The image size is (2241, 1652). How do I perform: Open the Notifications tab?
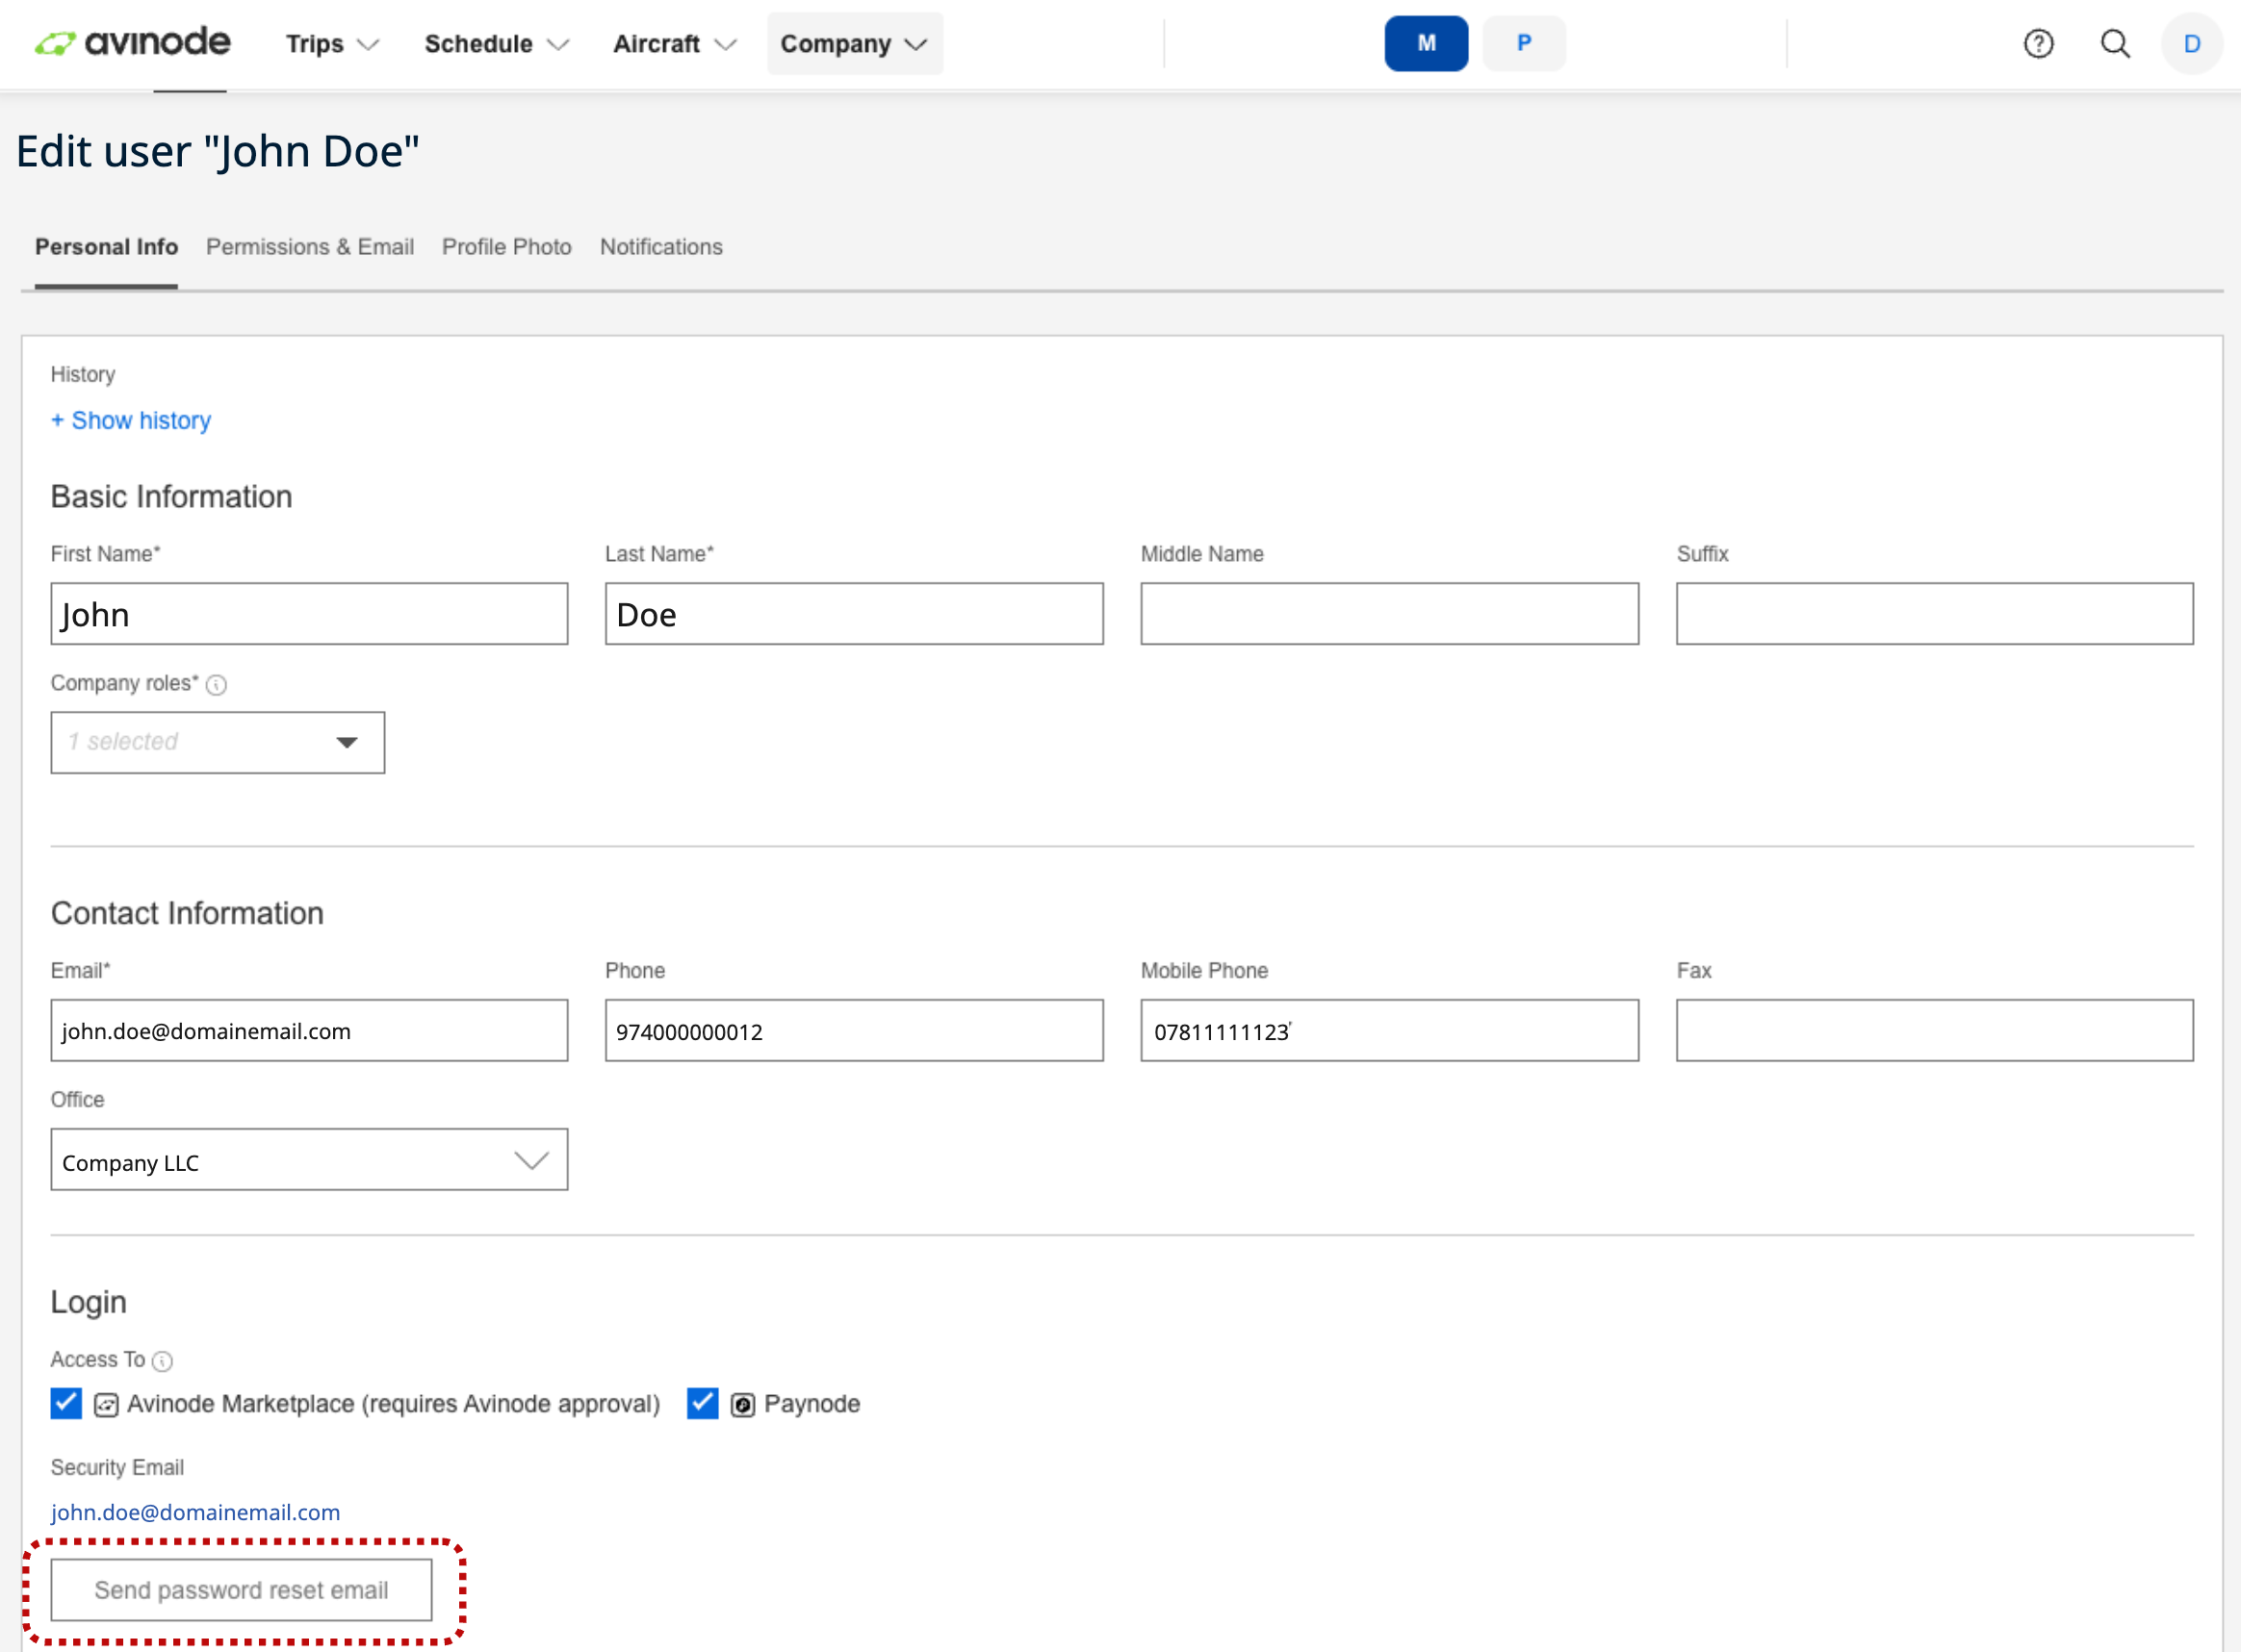pos(660,247)
